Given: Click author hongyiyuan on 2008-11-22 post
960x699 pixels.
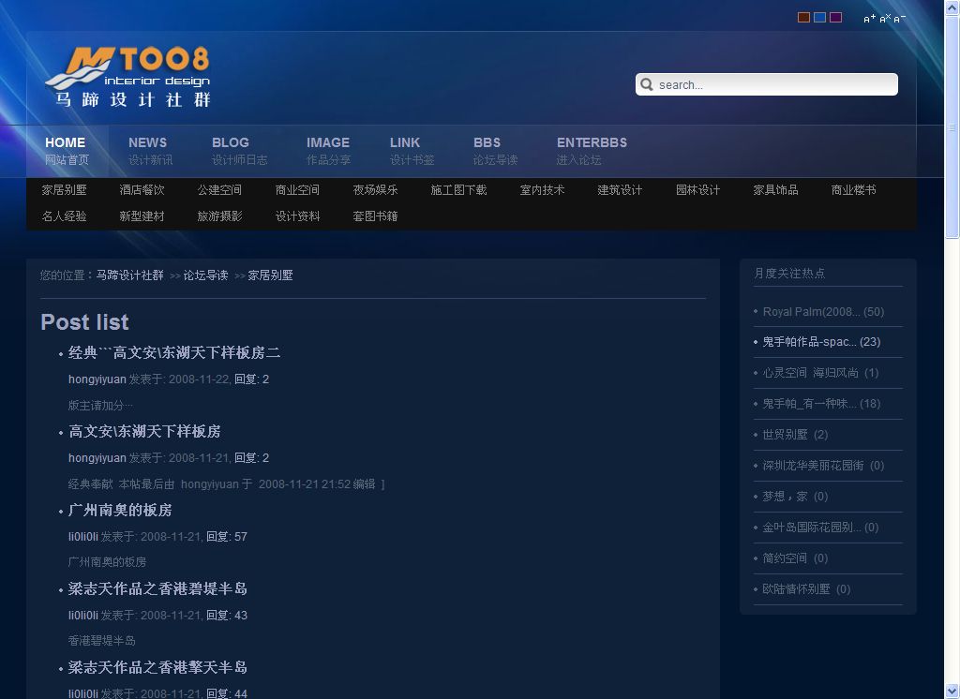Looking at the screenshot, I should 97,379.
